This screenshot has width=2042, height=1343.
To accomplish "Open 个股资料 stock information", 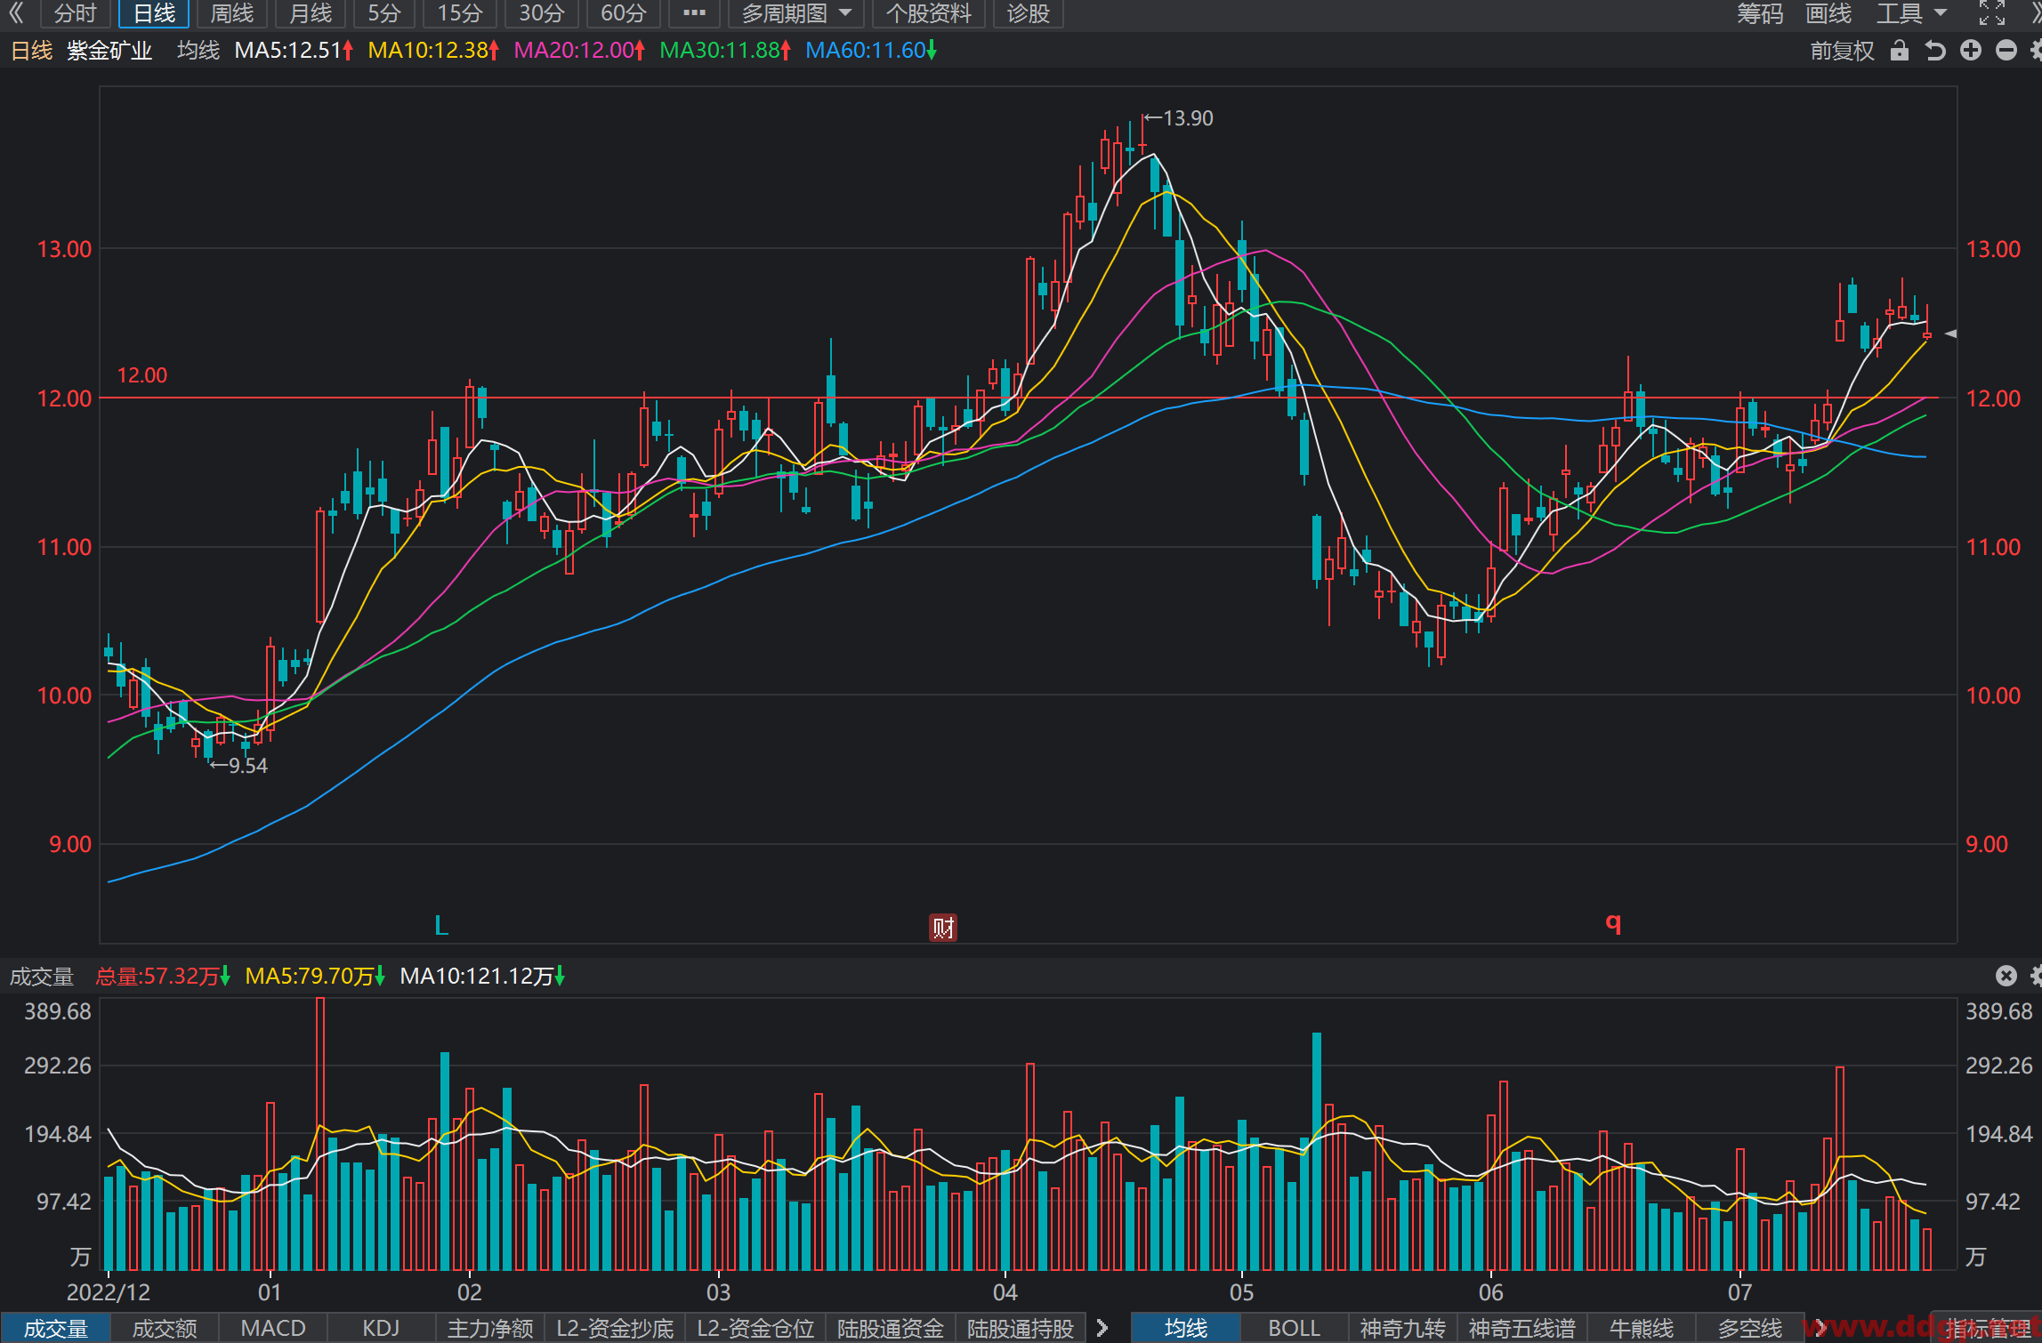I will coord(928,13).
